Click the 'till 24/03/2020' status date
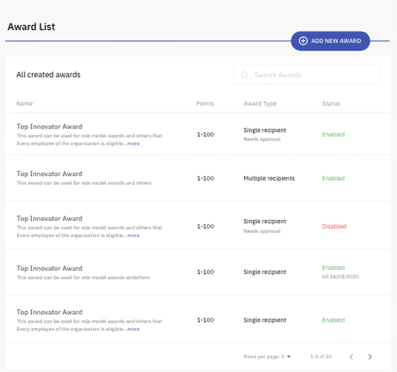Screen dimensions: 397x372 point(340,276)
